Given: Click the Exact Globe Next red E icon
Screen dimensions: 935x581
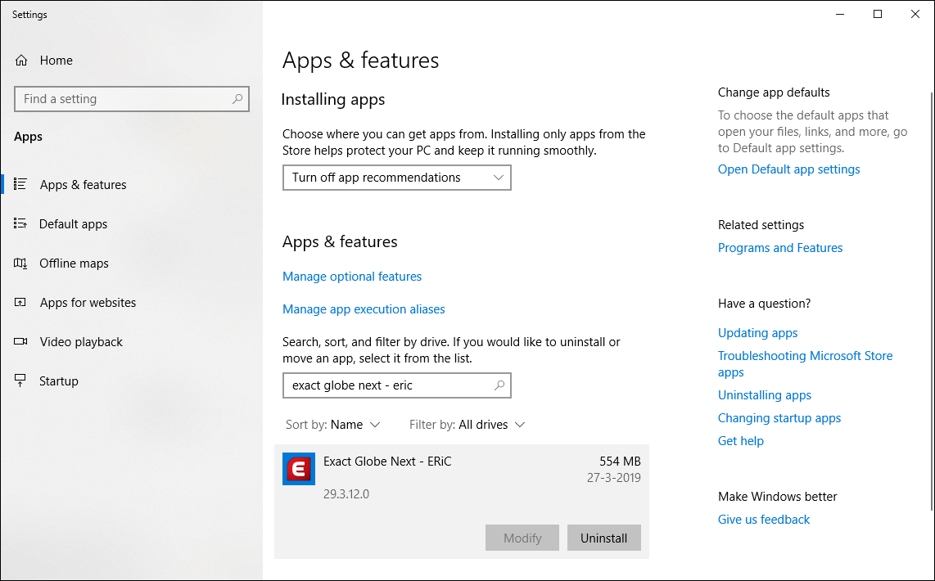Looking at the screenshot, I should point(299,469).
